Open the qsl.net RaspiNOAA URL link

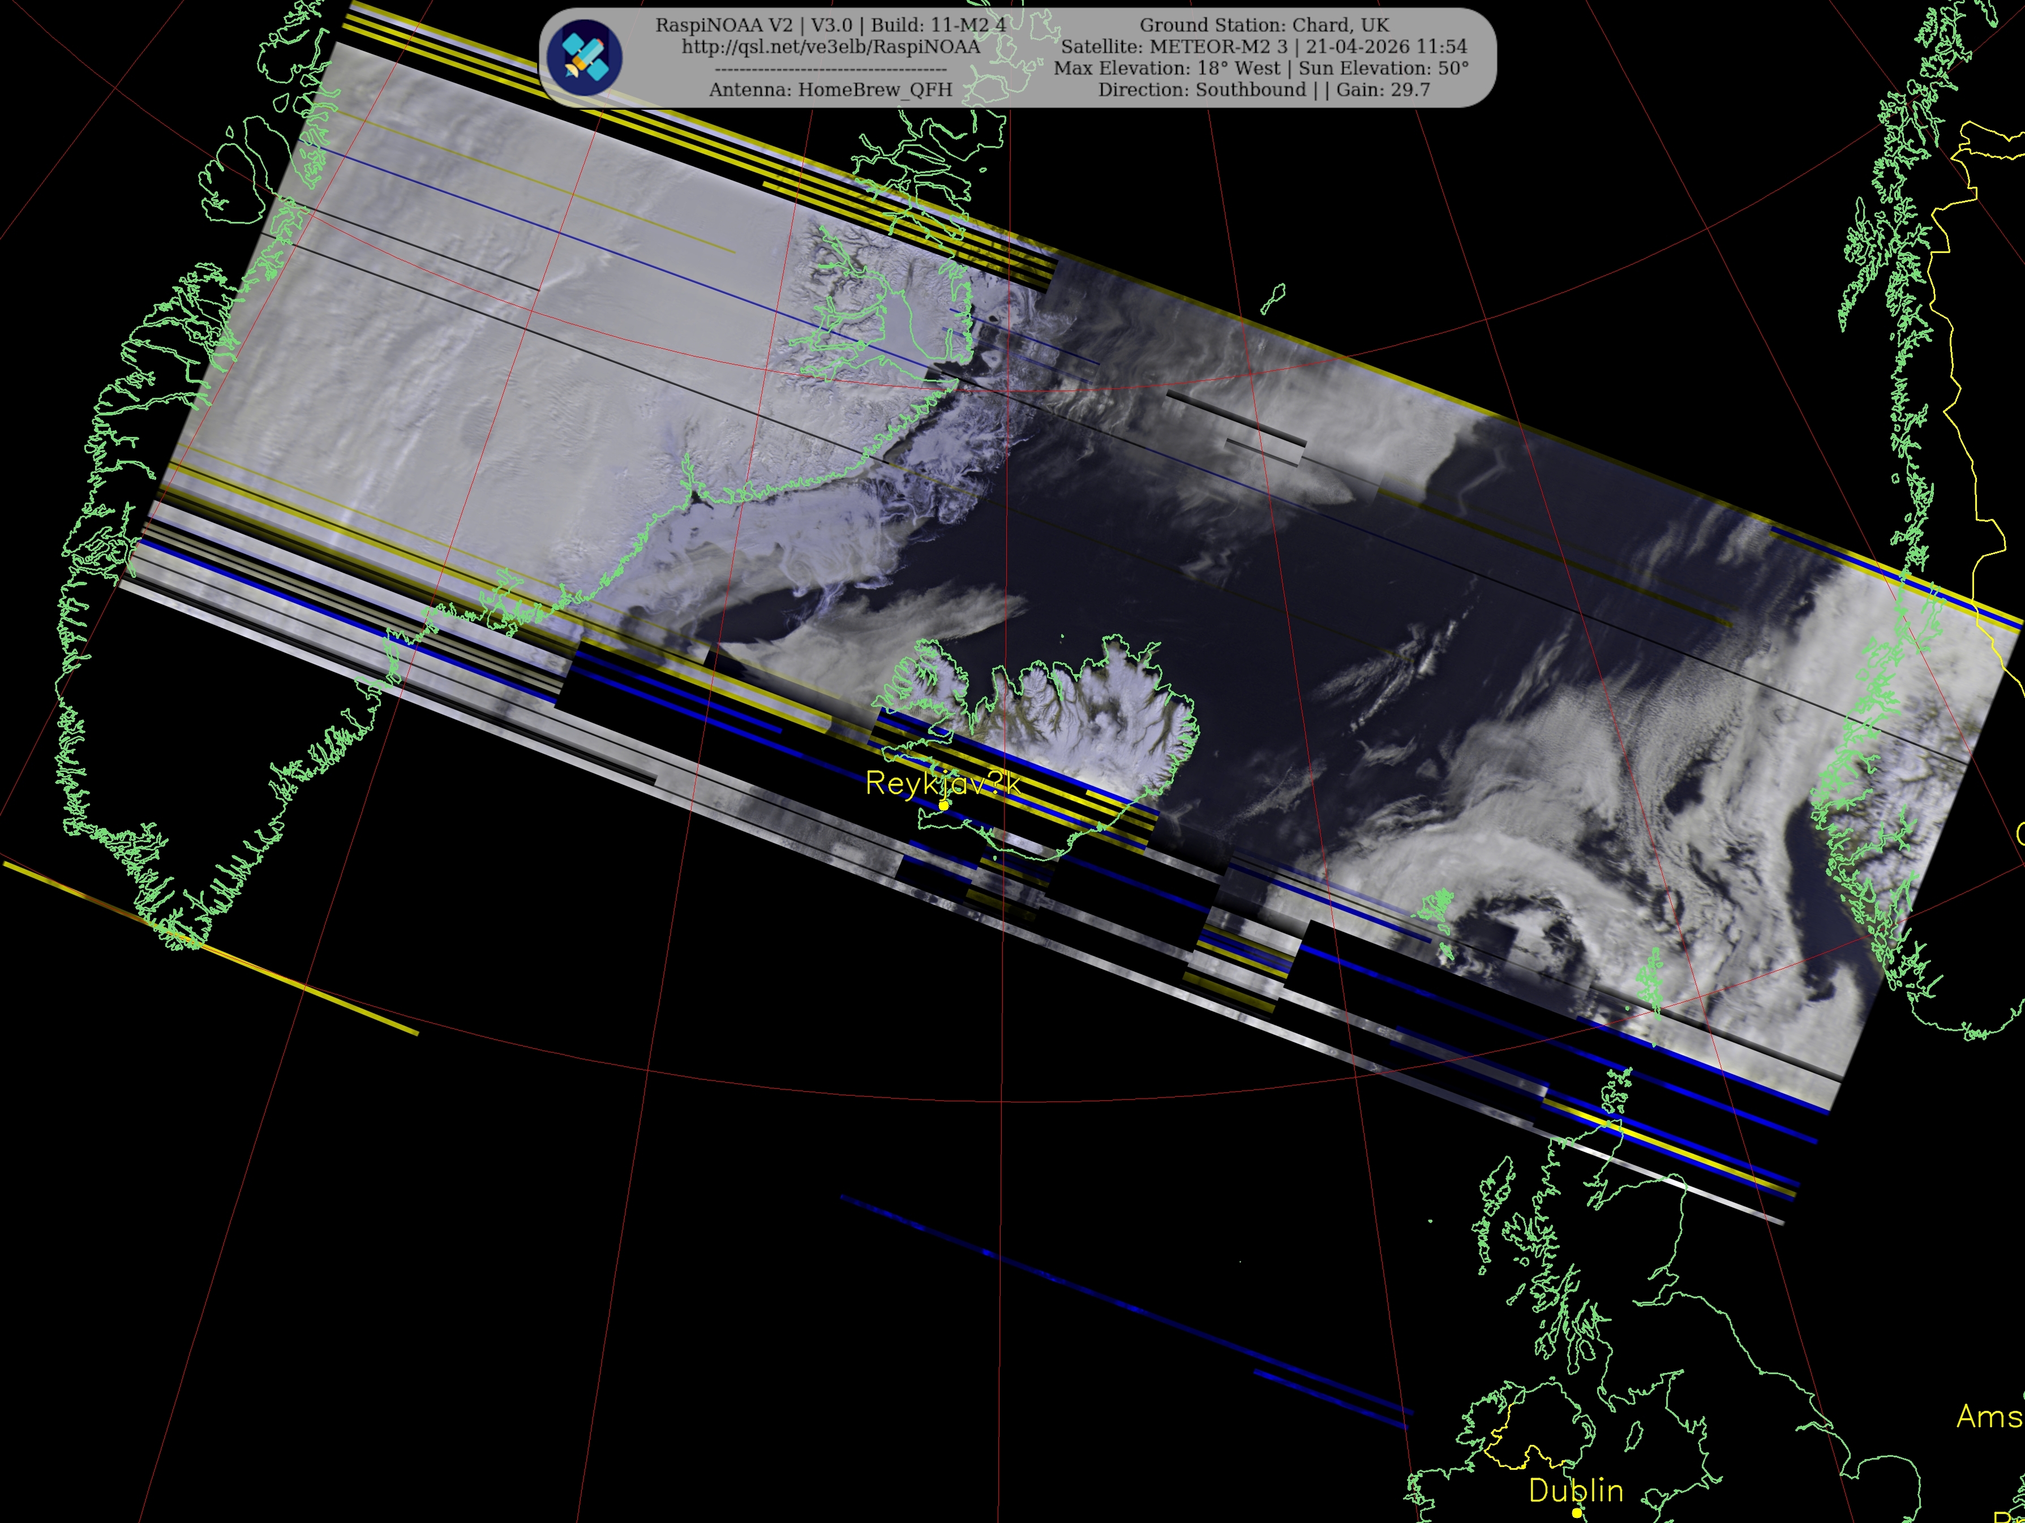coord(830,46)
